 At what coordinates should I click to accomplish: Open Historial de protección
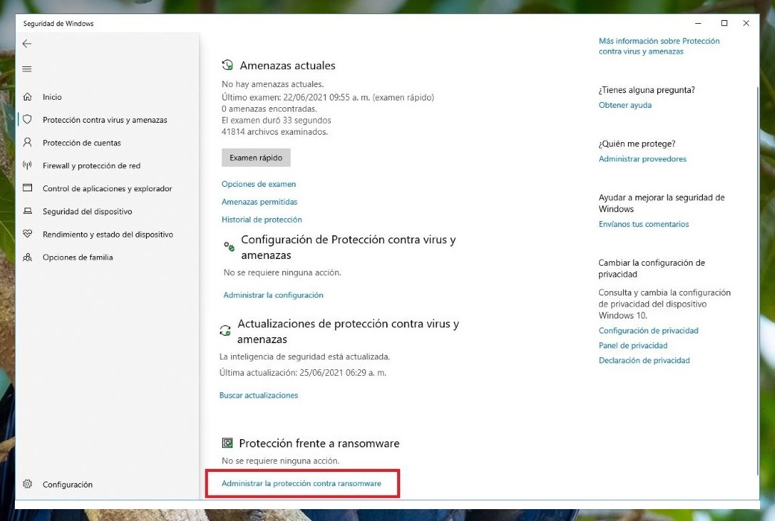(262, 220)
